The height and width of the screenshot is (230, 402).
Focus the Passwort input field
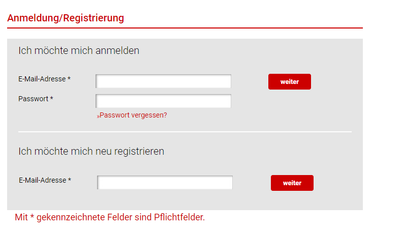pos(163,101)
